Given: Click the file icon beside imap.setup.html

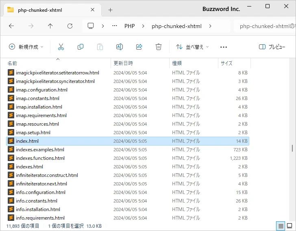Looking at the screenshot, I should tap(11, 133).
